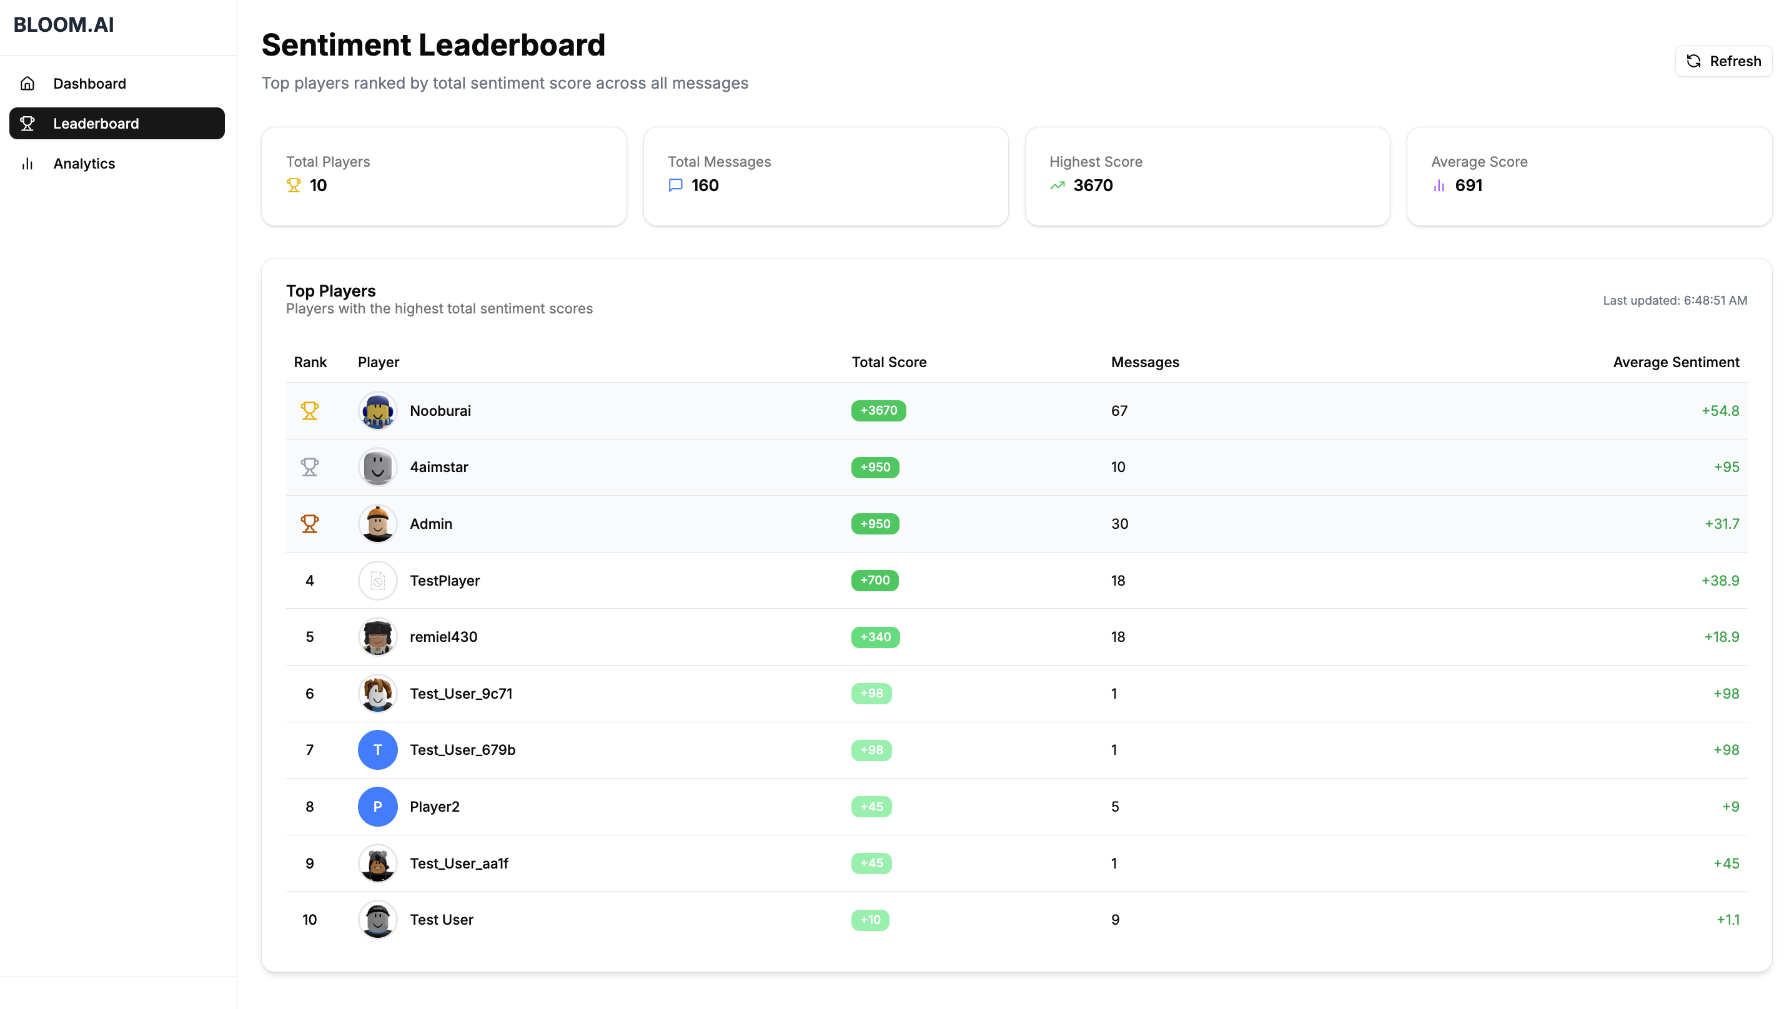Viewport: 1784px width, 1009px height.
Task: Click the trending arrow icon in Highest Score
Action: [1057, 185]
